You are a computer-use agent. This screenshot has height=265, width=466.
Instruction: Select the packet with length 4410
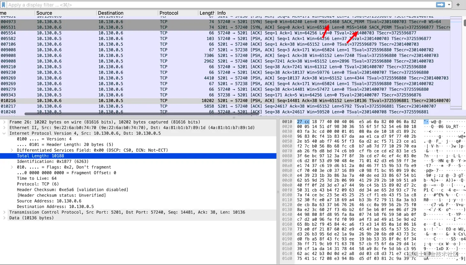(225, 78)
